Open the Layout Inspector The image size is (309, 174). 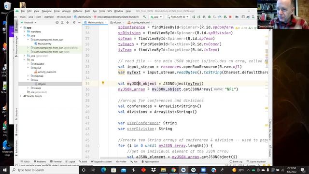[256, 161]
